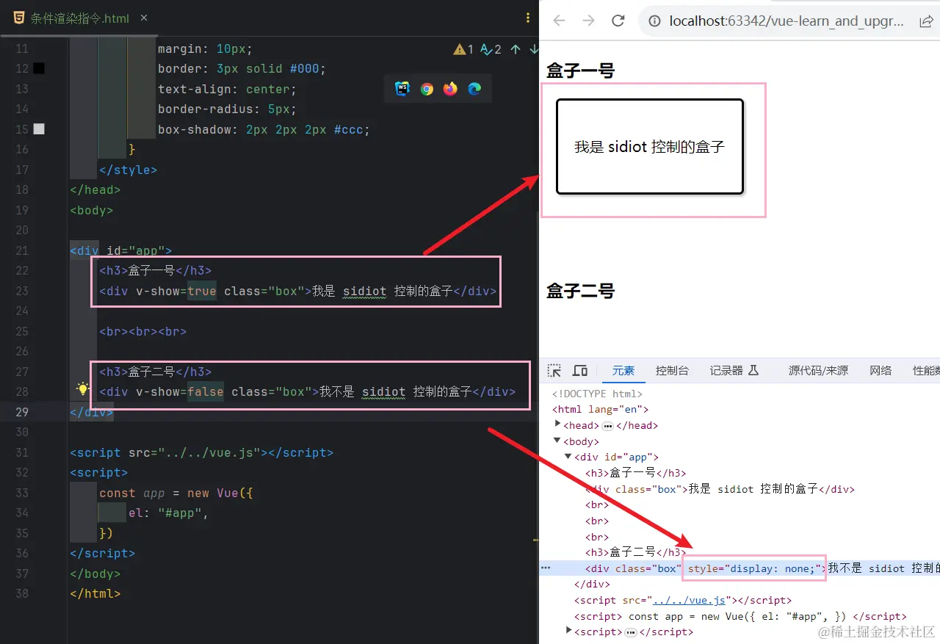The image size is (940, 644).
Task: Click v-show=true attribute on line 23
Action: (x=176, y=291)
